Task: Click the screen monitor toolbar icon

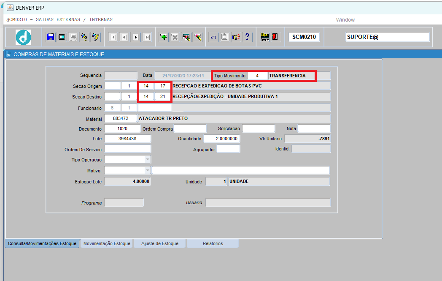Action: click(x=62, y=37)
